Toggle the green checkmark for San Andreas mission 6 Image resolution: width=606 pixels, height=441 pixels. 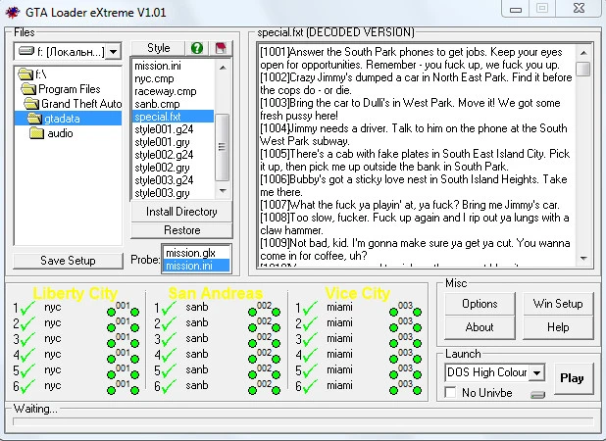(x=169, y=386)
